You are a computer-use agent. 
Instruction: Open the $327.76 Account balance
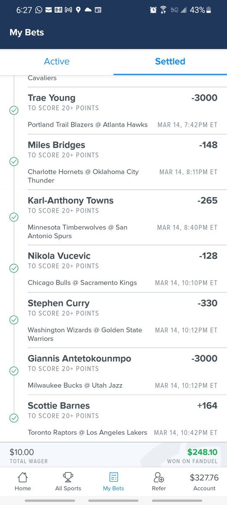click(204, 481)
